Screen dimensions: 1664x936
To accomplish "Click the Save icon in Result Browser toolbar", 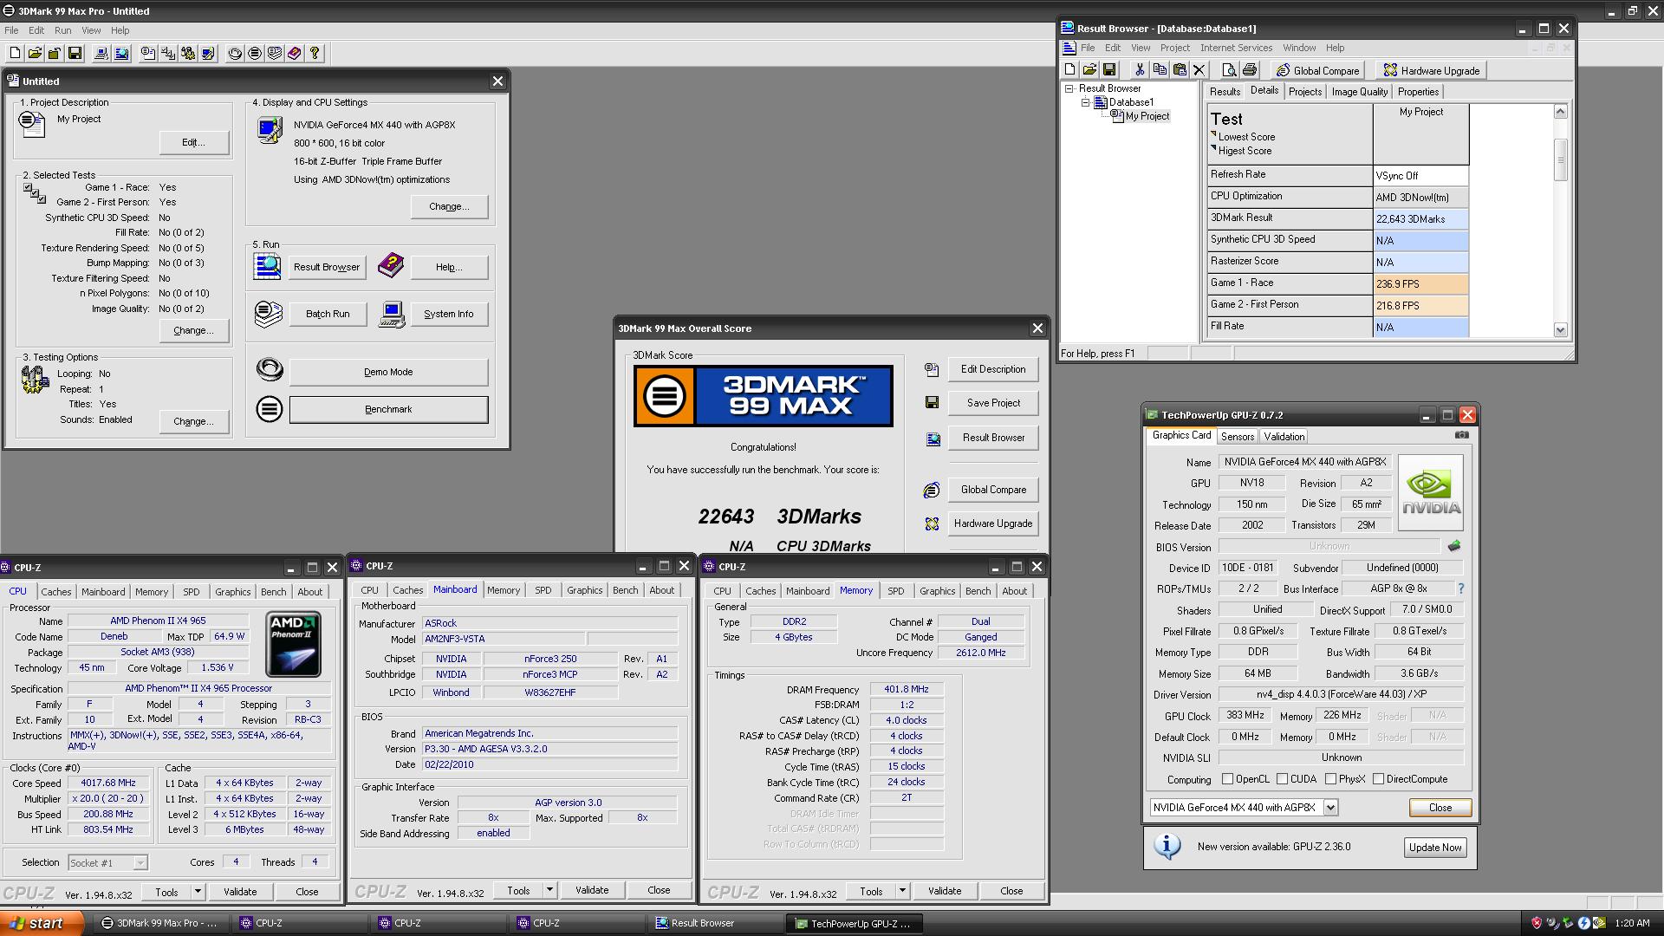I will tap(1109, 70).
